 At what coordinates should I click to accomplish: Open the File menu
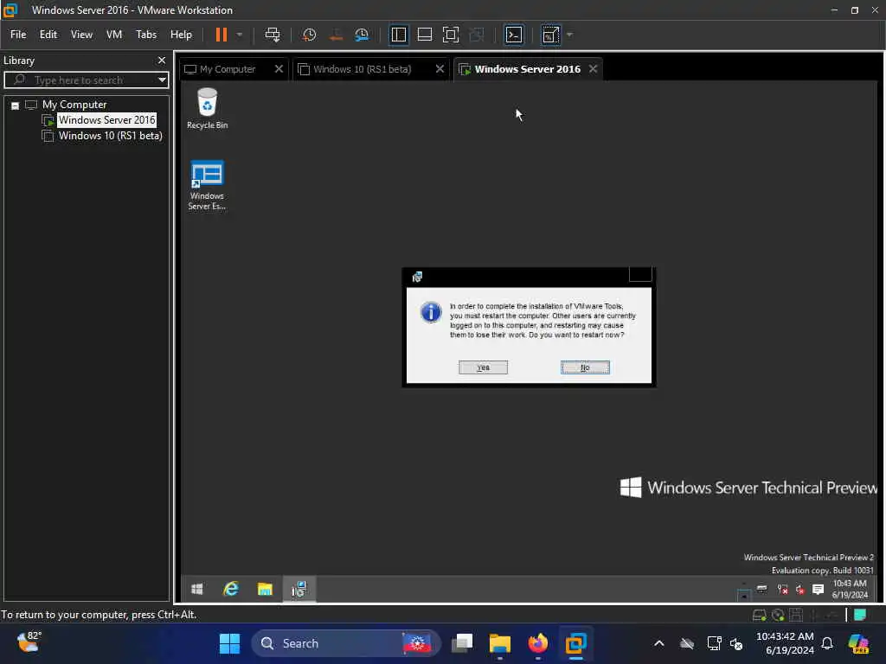pyautogui.click(x=18, y=35)
